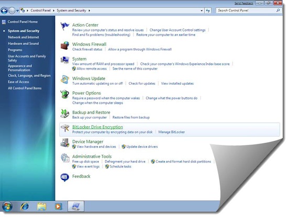Click View installed updates link

(x=177, y=84)
